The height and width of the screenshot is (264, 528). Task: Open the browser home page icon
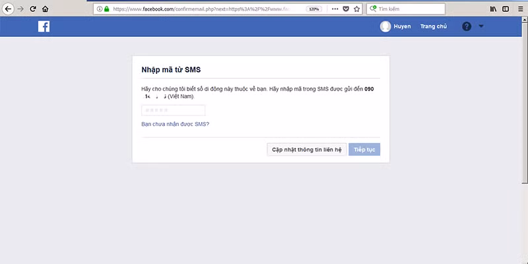tap(45, 9)
